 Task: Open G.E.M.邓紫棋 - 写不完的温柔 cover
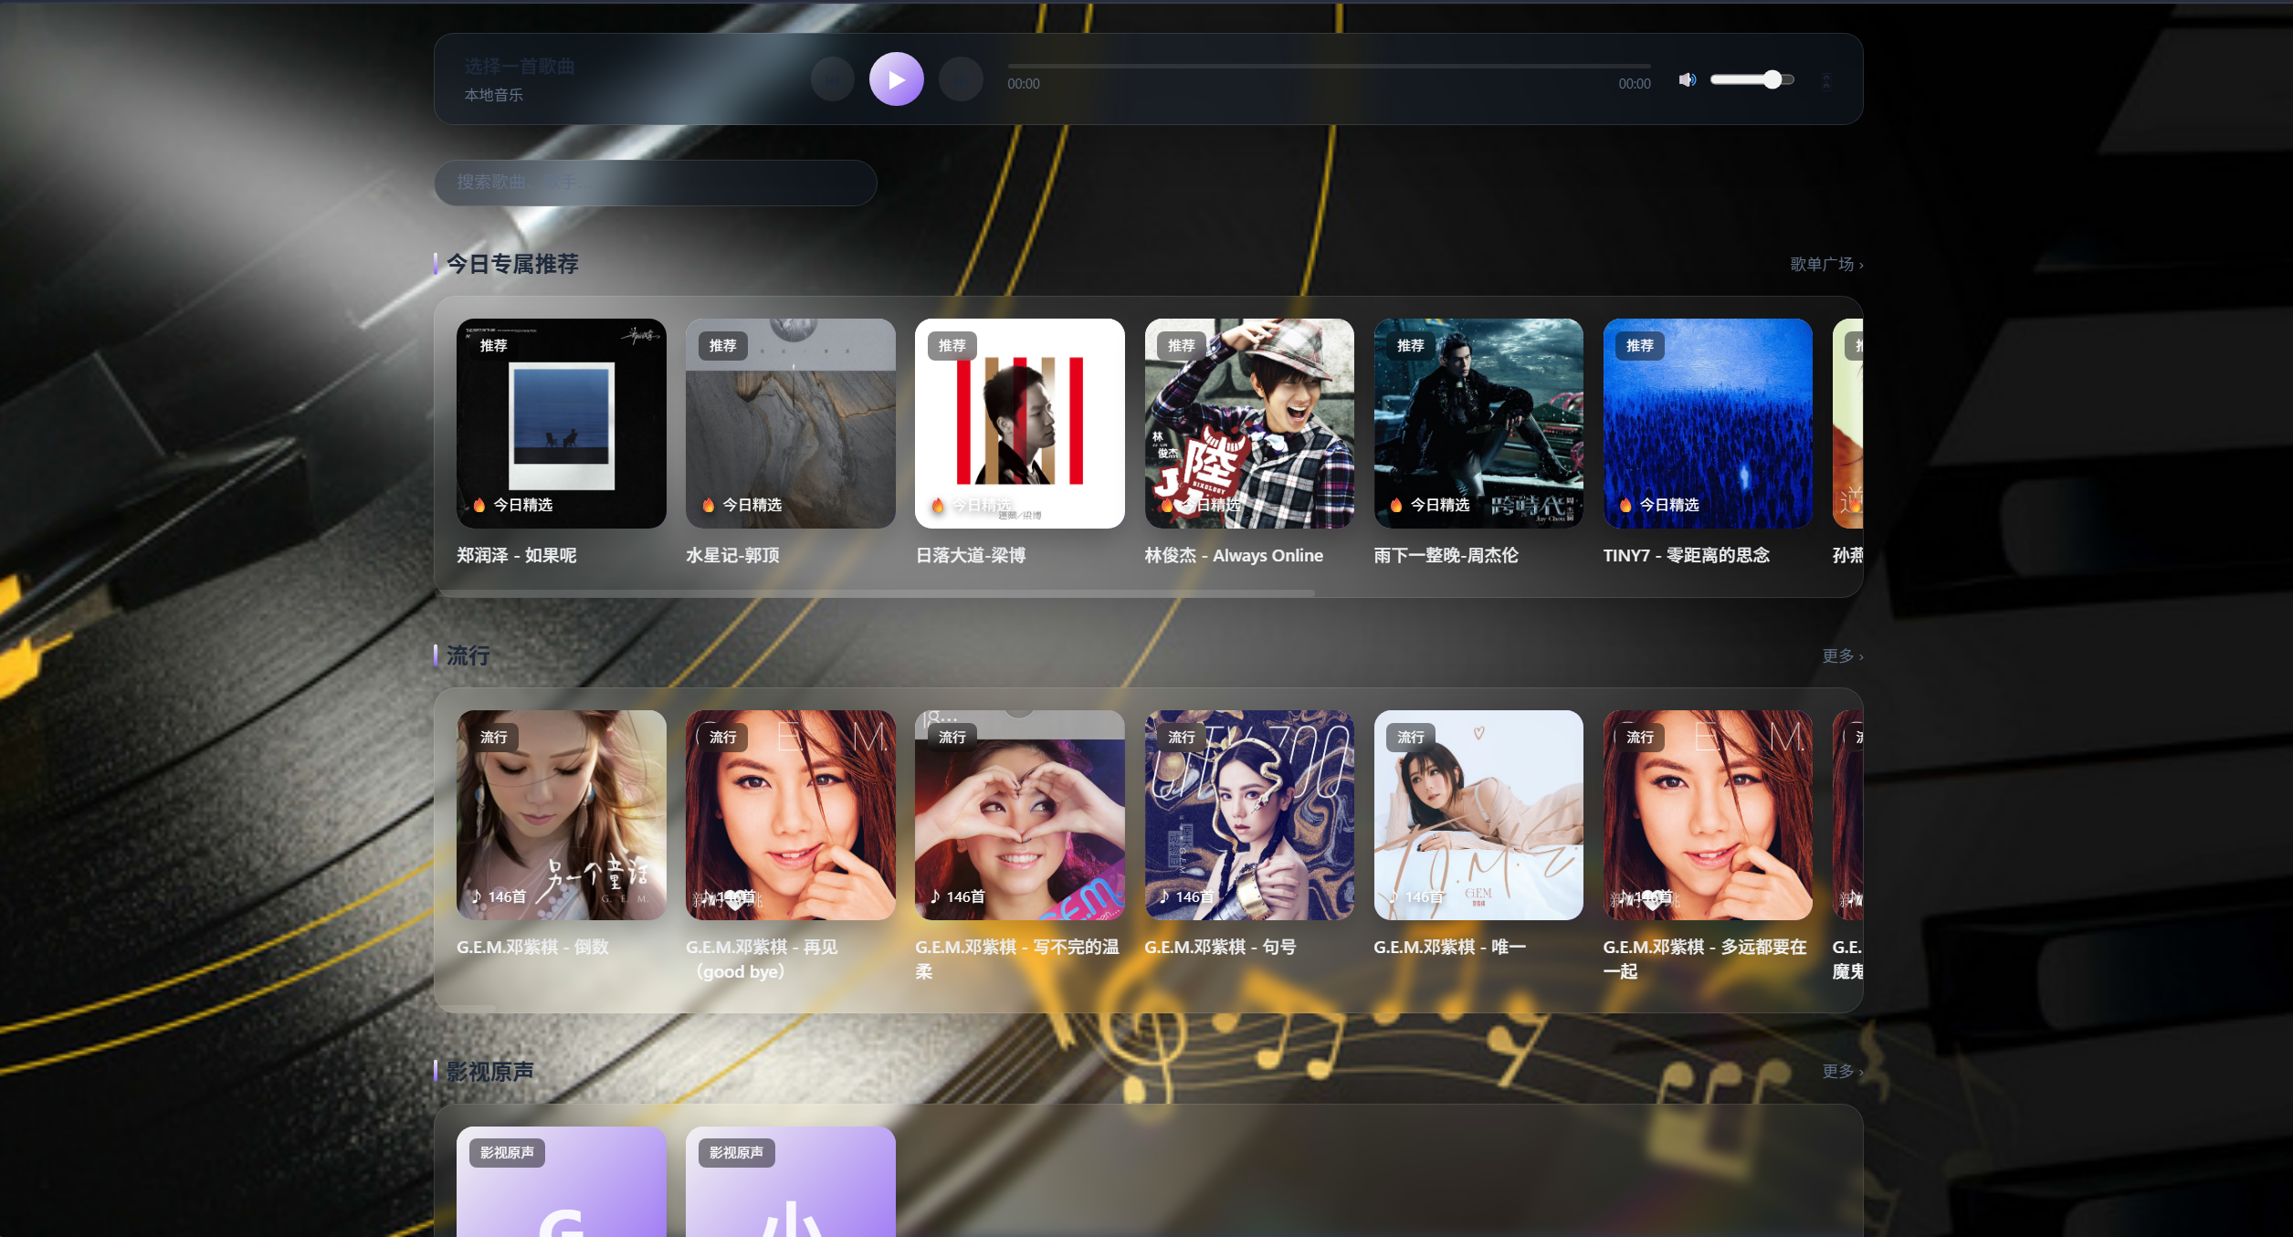1020,815
